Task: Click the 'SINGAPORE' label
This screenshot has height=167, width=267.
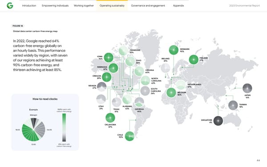Action: (206, 120)
